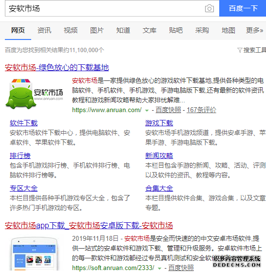
Task: Open 百度快照 for the www.anruan.com result
Action: tap(168, 110)
